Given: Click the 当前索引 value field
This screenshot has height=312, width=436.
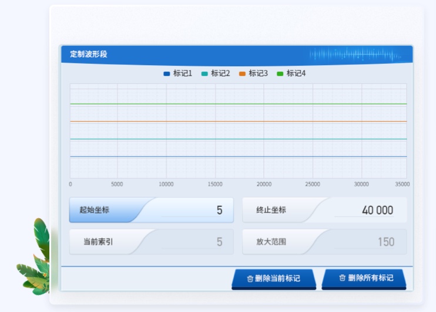Looking at the screenshot, I should (194, 242).
